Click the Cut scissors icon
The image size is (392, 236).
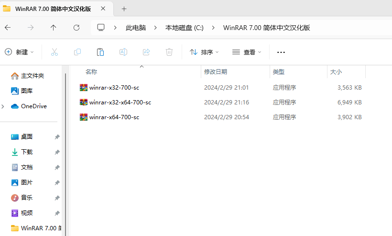54,52
